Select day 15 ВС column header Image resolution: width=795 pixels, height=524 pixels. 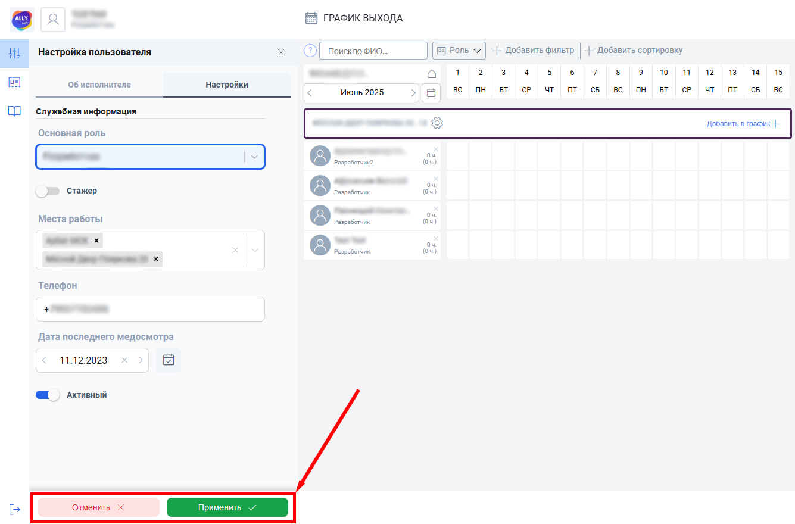click(x=778, y=81)
